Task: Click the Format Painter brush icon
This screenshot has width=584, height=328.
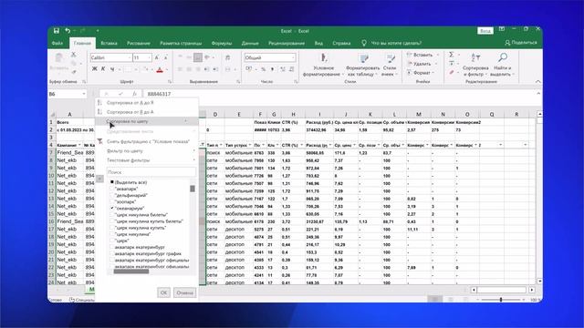Action: pos(73,72)
